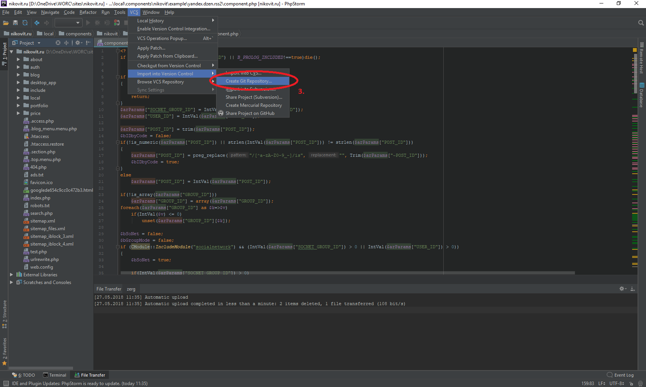Click the components breadcrumb folder
The width and height of the screenshot is (646, 387).
pos(75,34)
